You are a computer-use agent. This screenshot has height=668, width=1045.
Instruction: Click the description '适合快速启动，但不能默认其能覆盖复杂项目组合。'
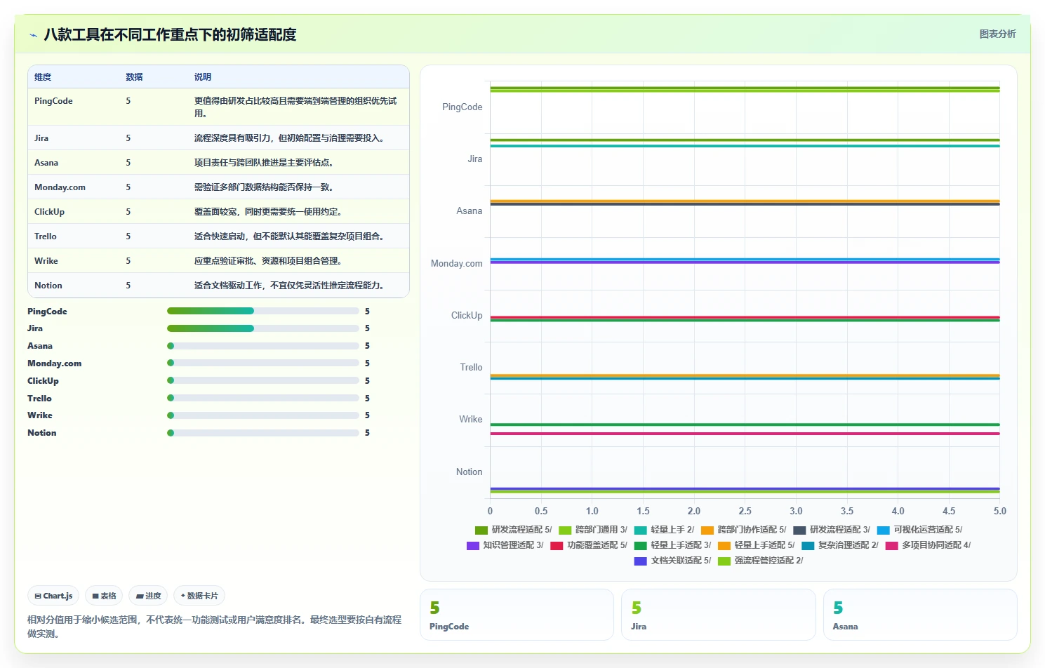(x=289, y=236)
